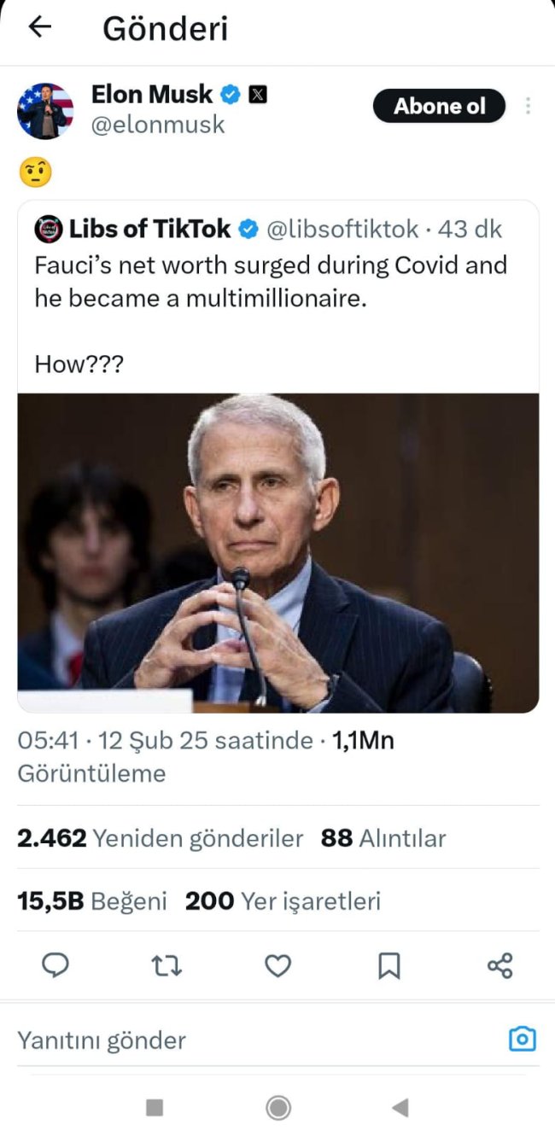Tap the back arrow icon
Viewport: 555px width, 1136px height.
point(40,27)
